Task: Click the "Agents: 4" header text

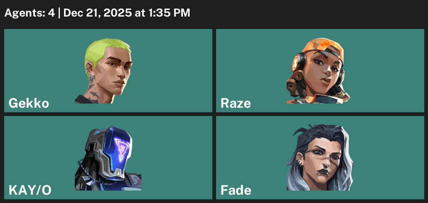Action: click(30, 13)
